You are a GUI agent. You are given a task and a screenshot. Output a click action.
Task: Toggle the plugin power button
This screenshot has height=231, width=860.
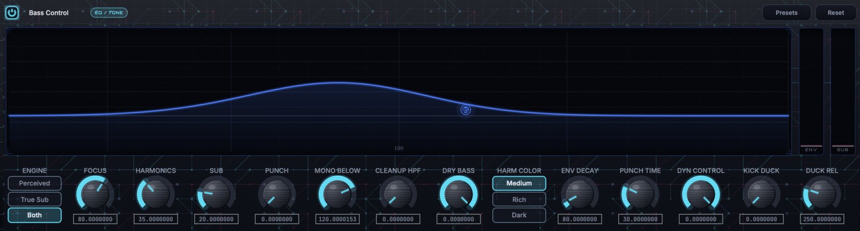12,12
